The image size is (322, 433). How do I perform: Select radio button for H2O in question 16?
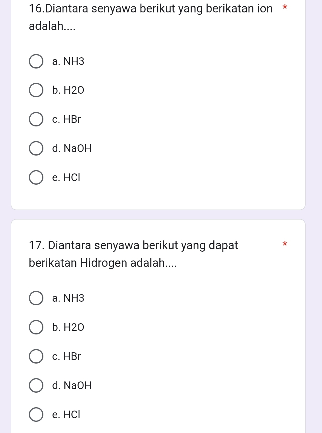point(36,90)
